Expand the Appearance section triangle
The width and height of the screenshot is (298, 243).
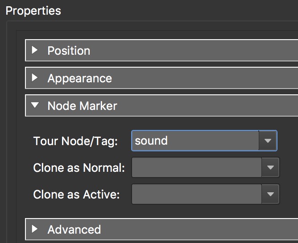(x=35, y=78)
